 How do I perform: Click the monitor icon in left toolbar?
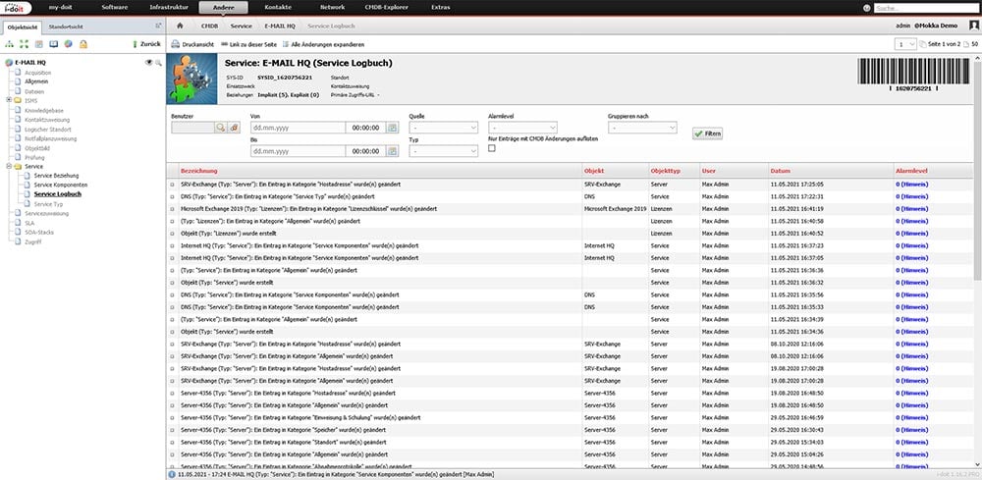tap(54, 44)
